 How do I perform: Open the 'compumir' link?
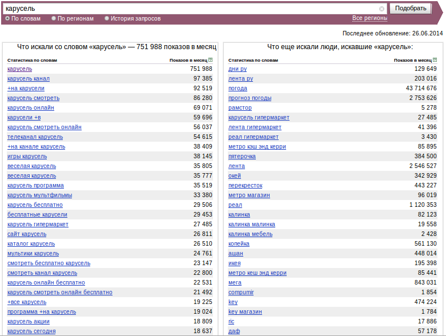(x=241, y=292)
